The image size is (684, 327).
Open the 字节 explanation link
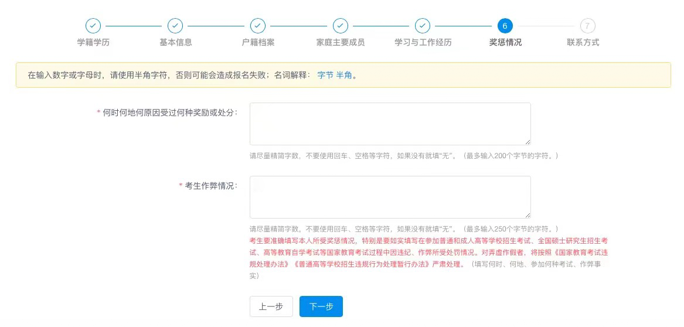325,75
